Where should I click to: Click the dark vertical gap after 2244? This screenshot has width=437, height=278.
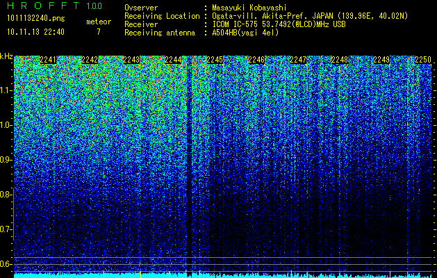click(x=189, y=165)
